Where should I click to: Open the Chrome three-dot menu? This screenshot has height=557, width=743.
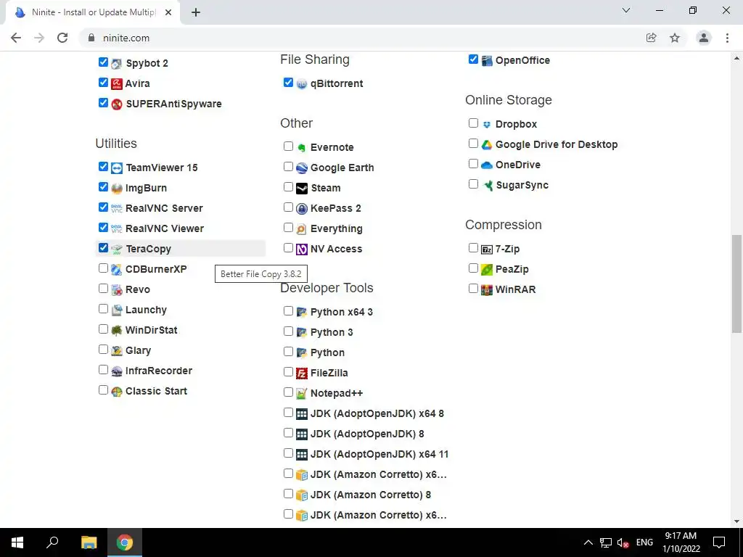pos(727,38)
